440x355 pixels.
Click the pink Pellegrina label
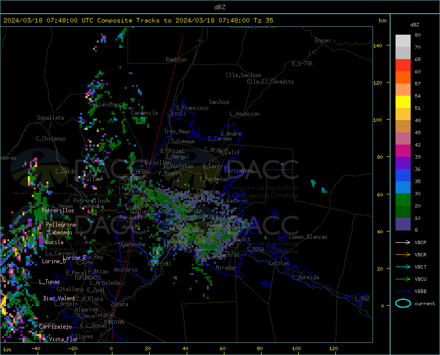(x=61, y=225)
